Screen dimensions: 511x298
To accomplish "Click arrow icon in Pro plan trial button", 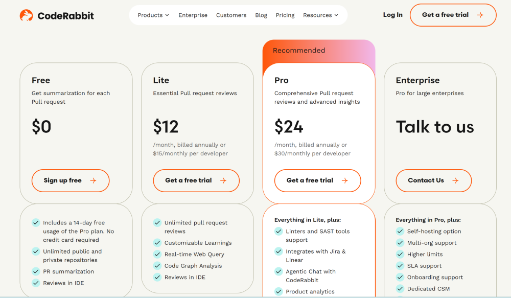I will (x=344, y=180).
